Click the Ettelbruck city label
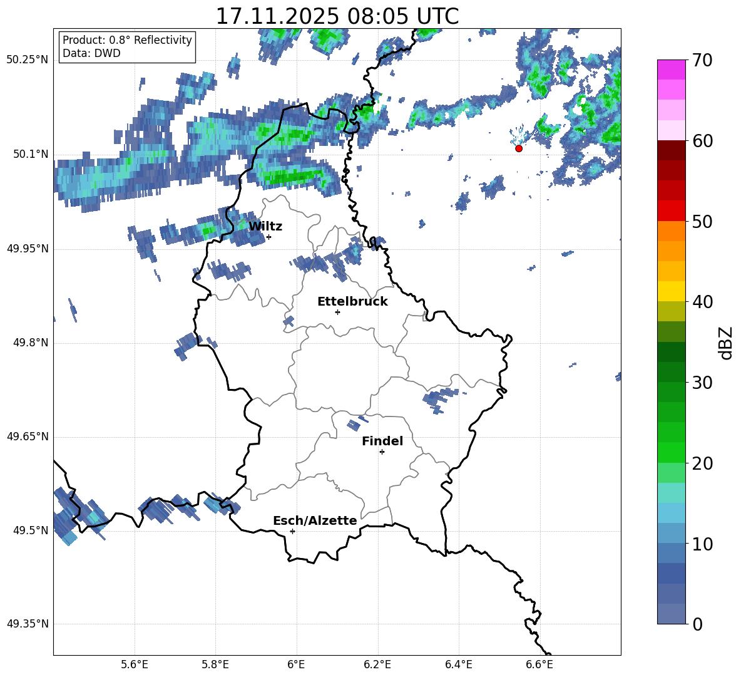The image size is (741, 677). coord(352,302)
